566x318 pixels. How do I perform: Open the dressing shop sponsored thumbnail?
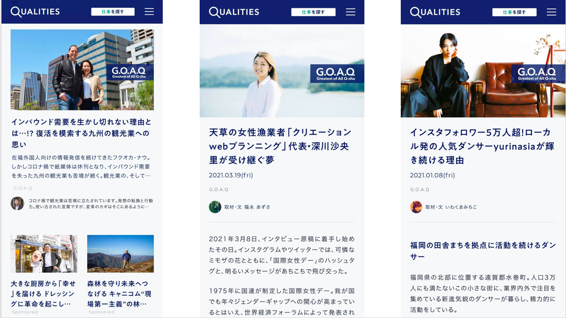pyautogui.click(x=44, y=254)
